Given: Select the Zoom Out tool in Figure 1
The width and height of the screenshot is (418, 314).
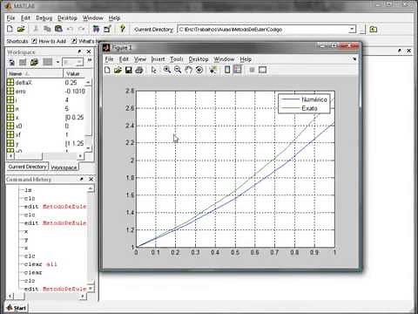Looking at the screenshot, I should (x=178, y=70).
